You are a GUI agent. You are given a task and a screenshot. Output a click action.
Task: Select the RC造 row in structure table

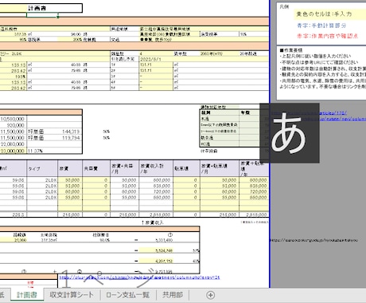point(220,144)
